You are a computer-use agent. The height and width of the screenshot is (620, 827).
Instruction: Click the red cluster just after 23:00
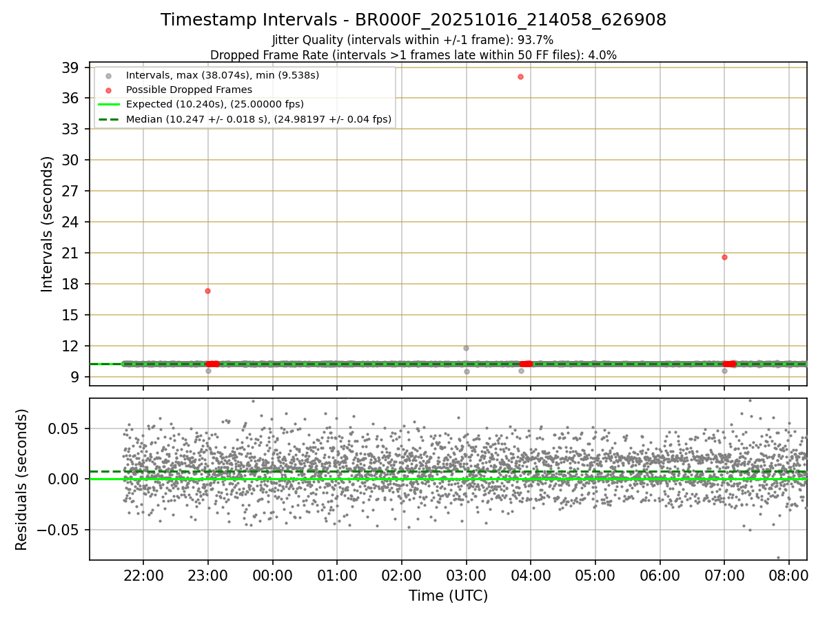coord(213,364)
